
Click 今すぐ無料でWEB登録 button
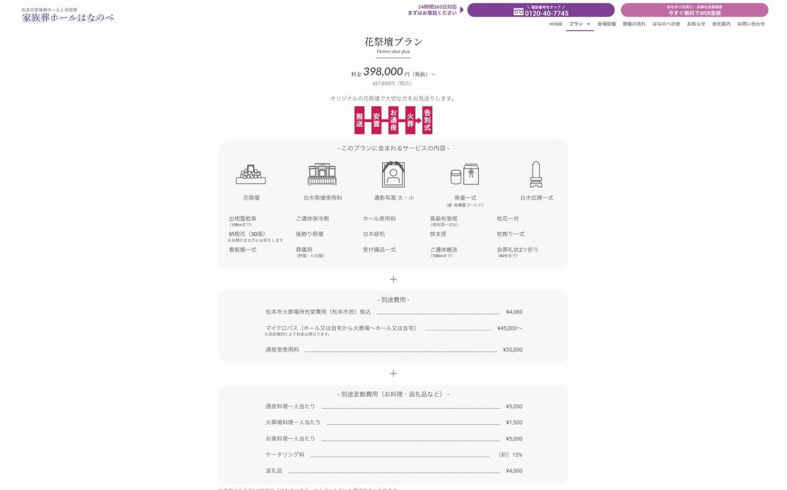tap(694, 10)
